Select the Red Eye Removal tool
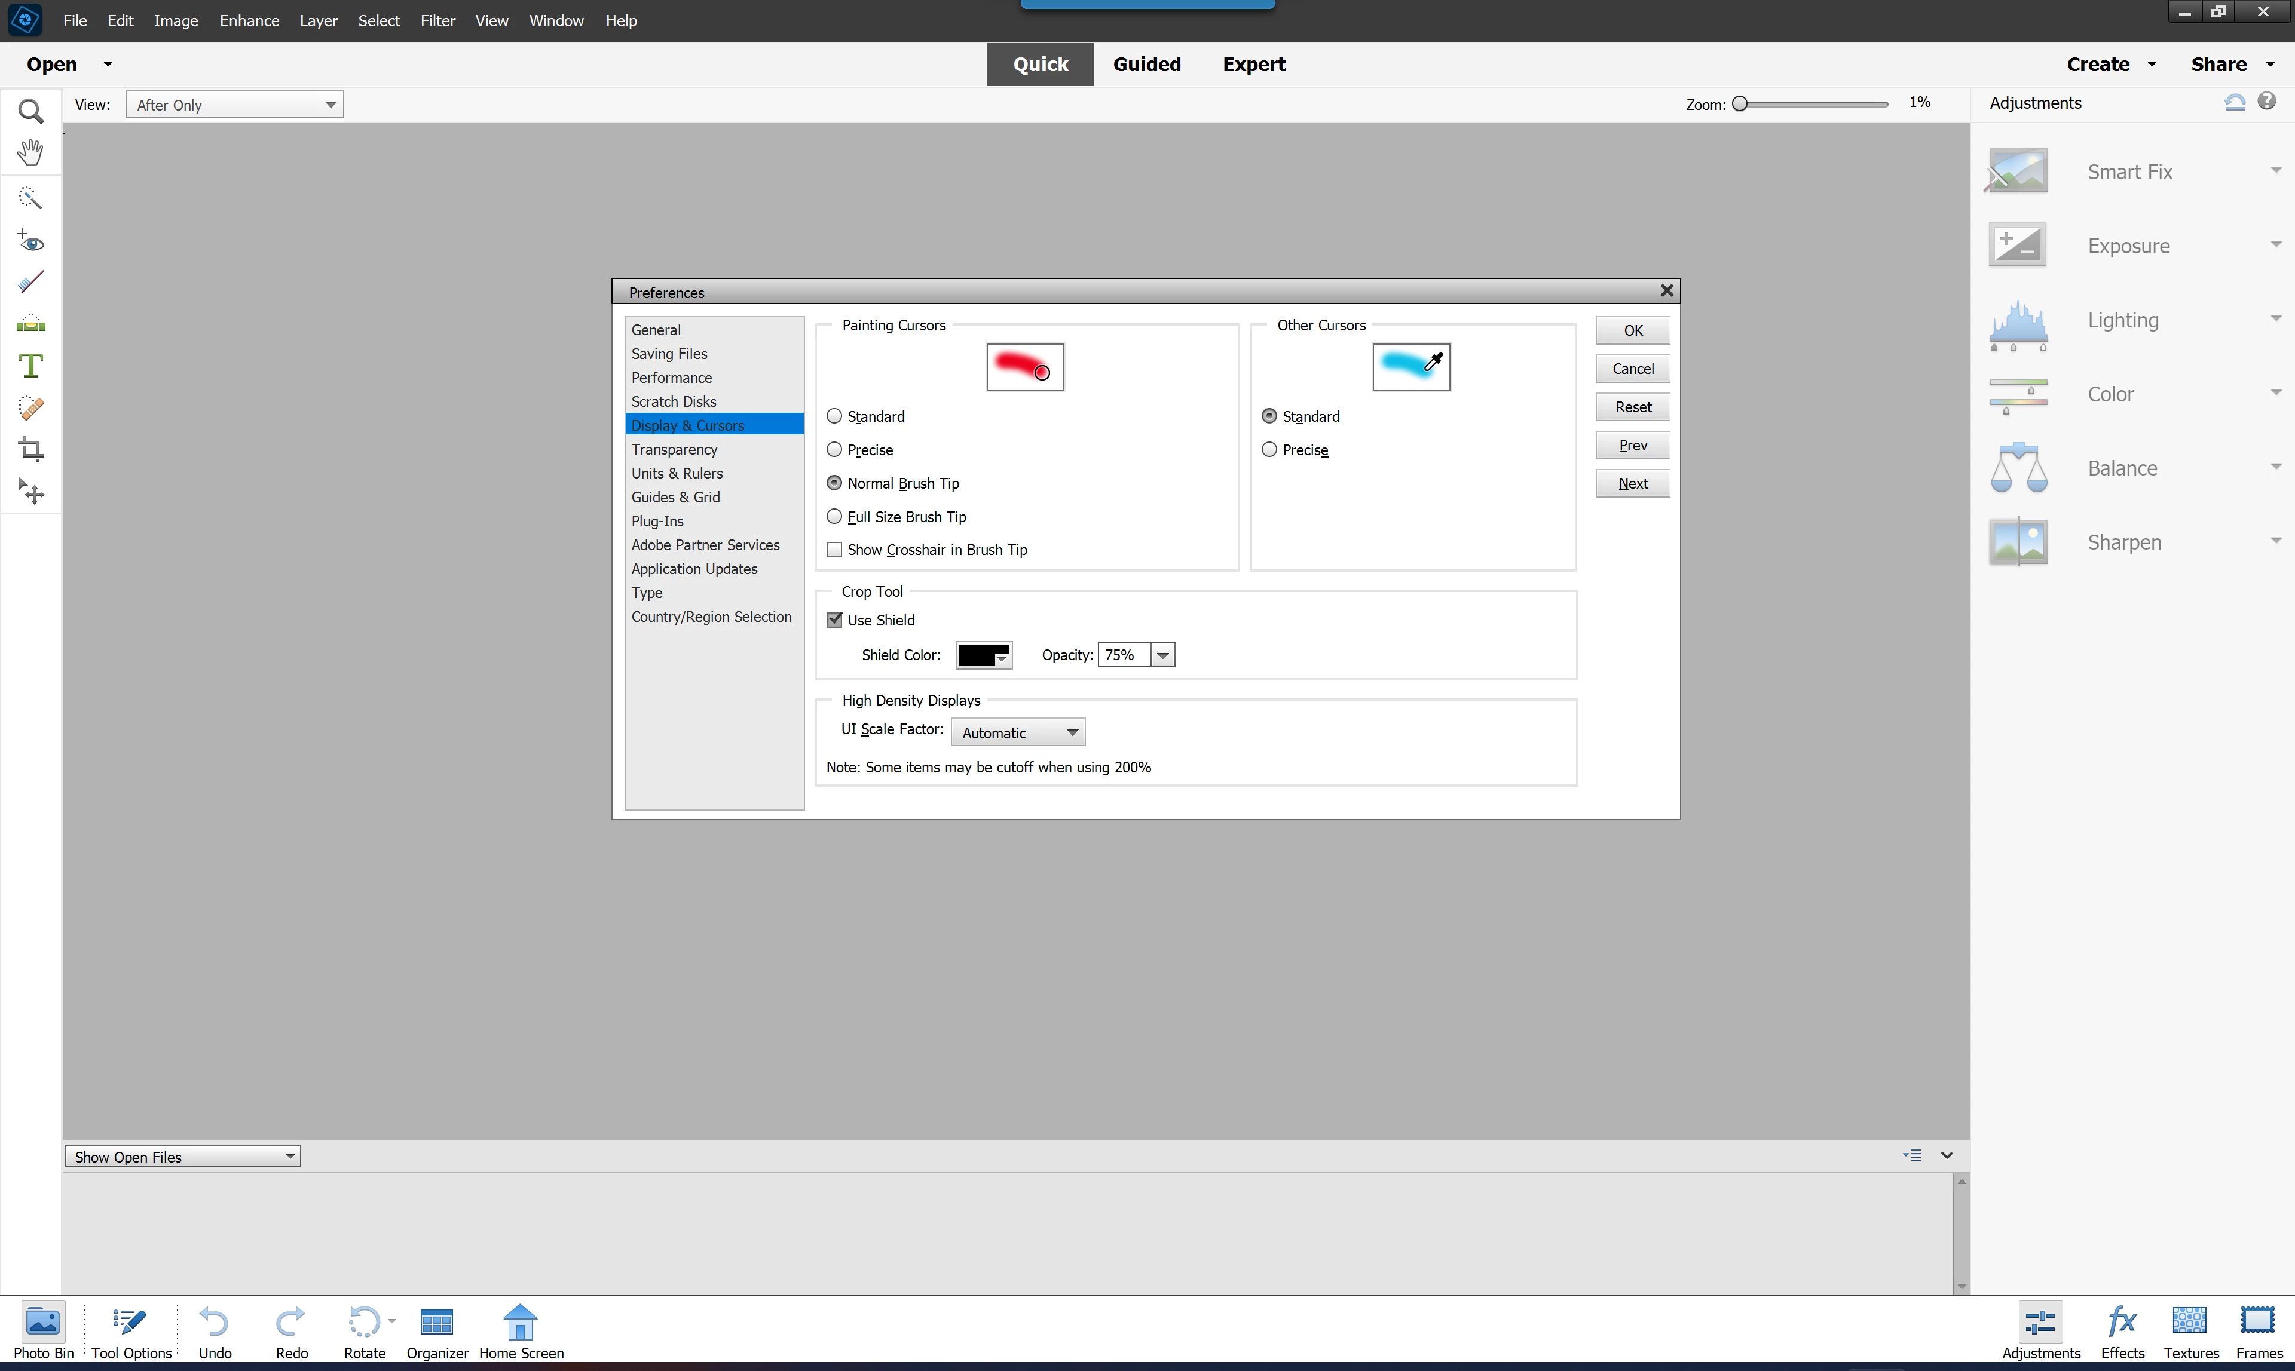The height and width of the screenshot is (1371, 2295). pyautogui.click(x=30, y=242)
